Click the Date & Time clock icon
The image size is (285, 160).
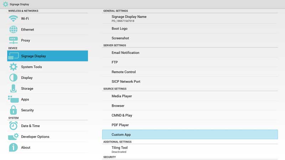pos(13,126)
